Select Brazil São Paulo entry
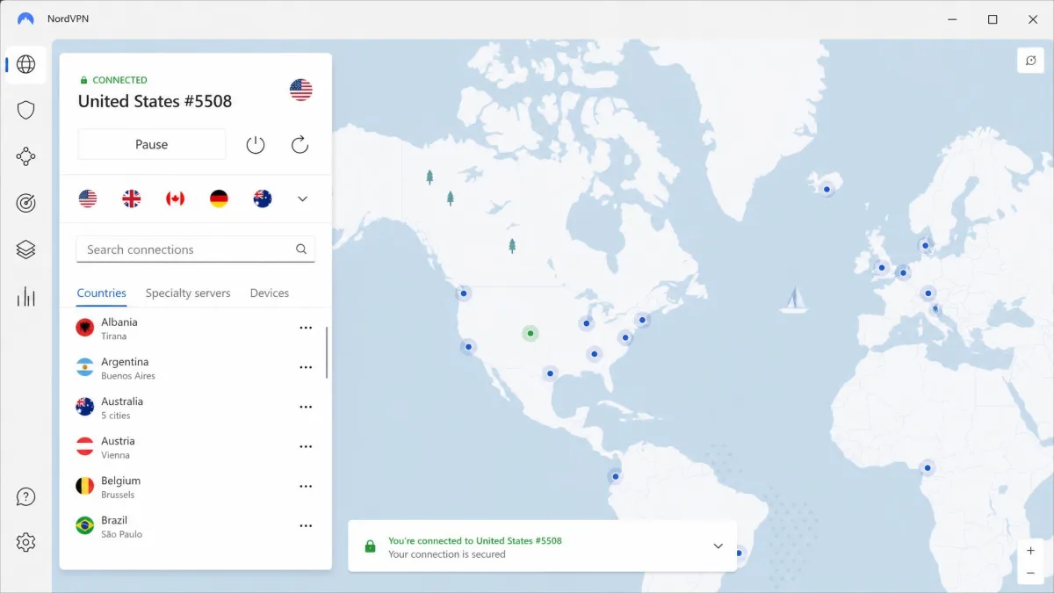This screenshot has height=593, width=1054. click(x=195, y=525)
